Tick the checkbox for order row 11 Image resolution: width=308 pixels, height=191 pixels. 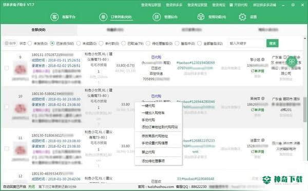point(7,148)
